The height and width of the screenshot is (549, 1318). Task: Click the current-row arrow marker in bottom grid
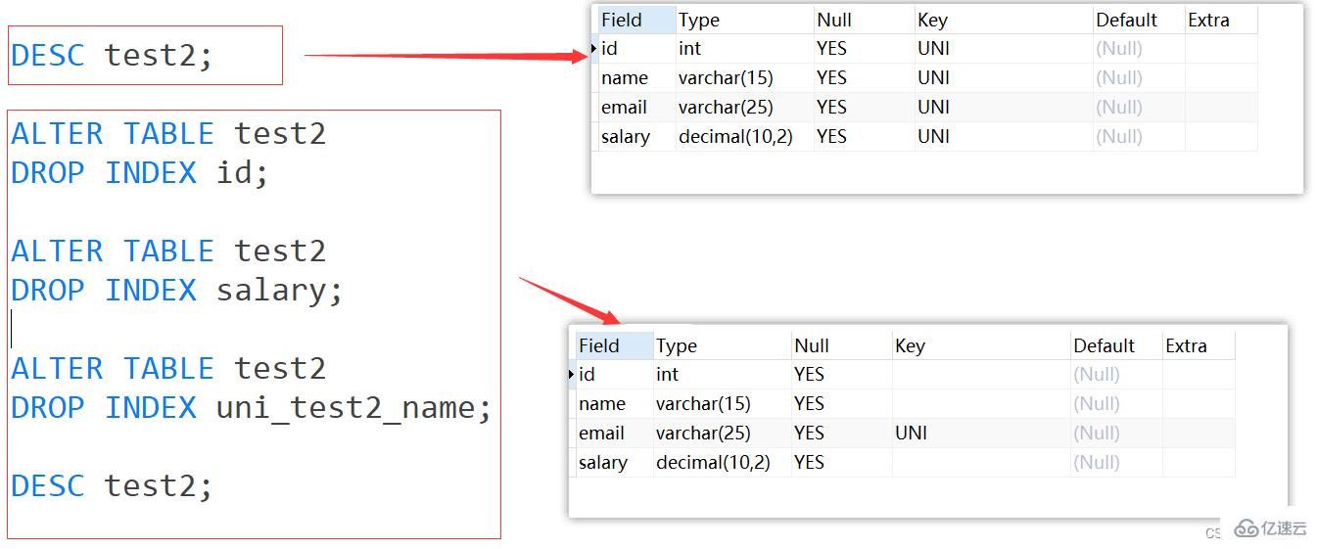(x=572, y=375)
